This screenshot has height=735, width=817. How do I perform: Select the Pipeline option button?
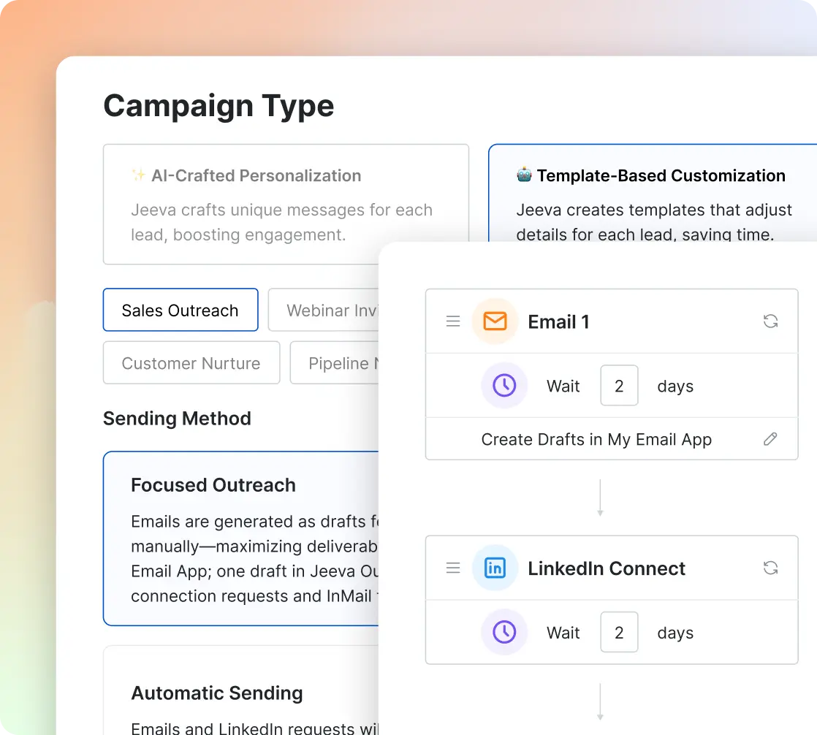coord(334,362)
